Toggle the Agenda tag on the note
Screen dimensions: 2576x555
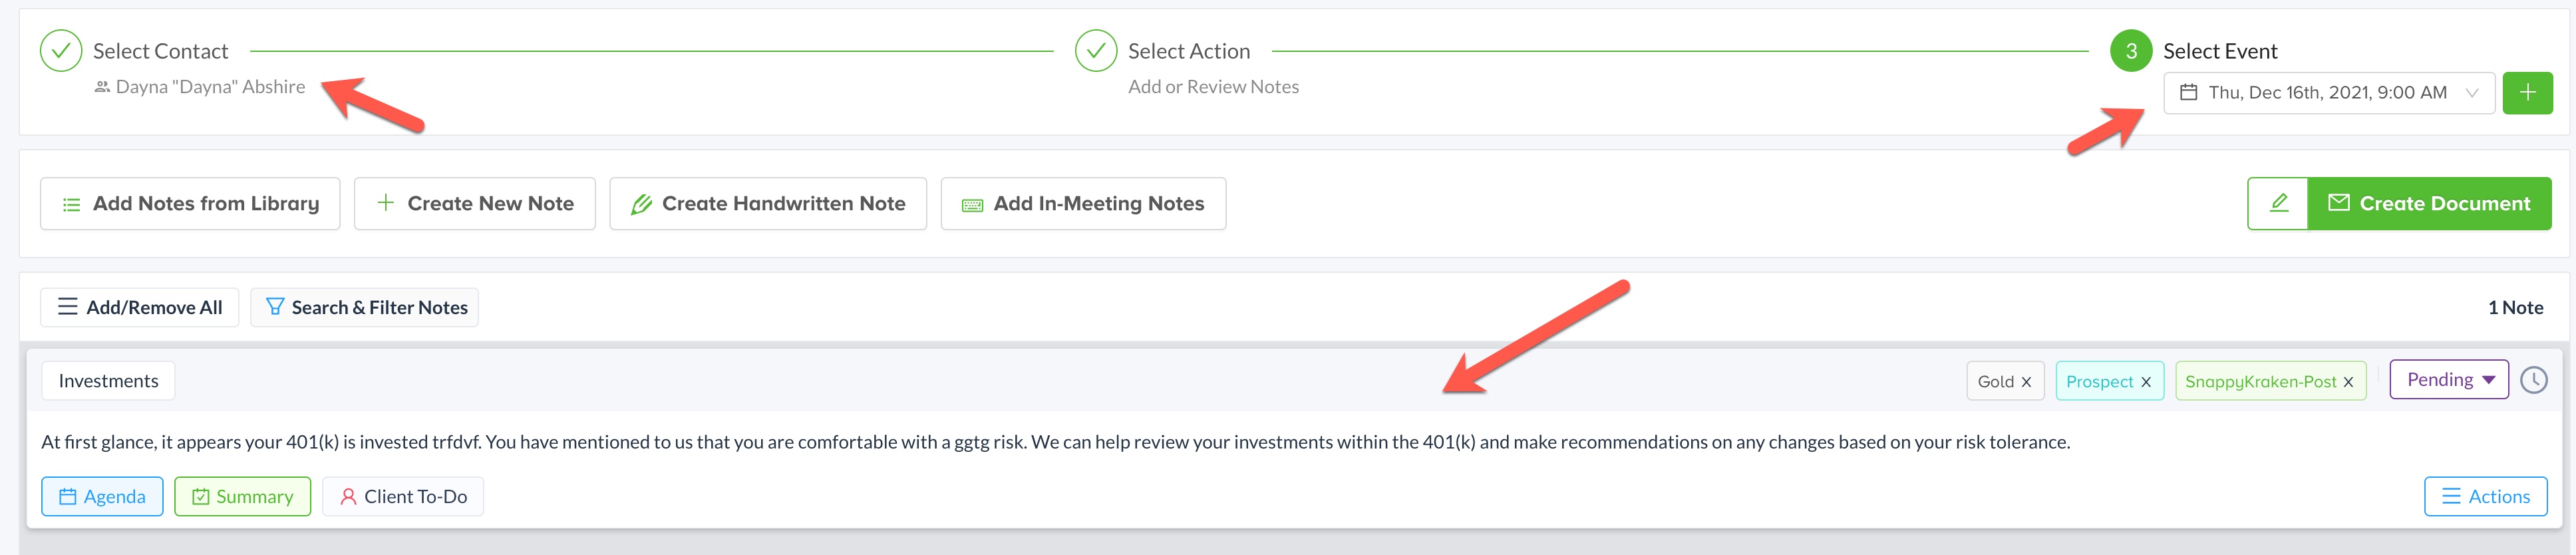coord(102,497)
